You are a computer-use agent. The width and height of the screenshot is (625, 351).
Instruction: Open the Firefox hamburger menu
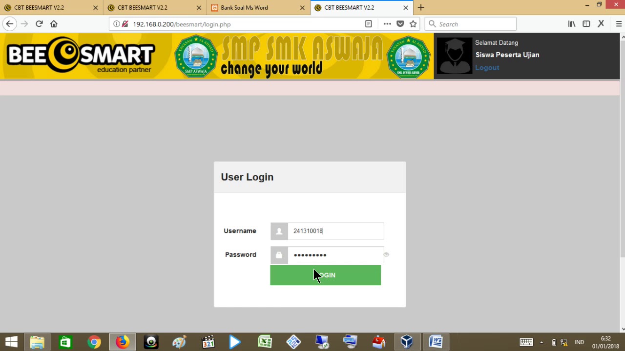(619, 24)
